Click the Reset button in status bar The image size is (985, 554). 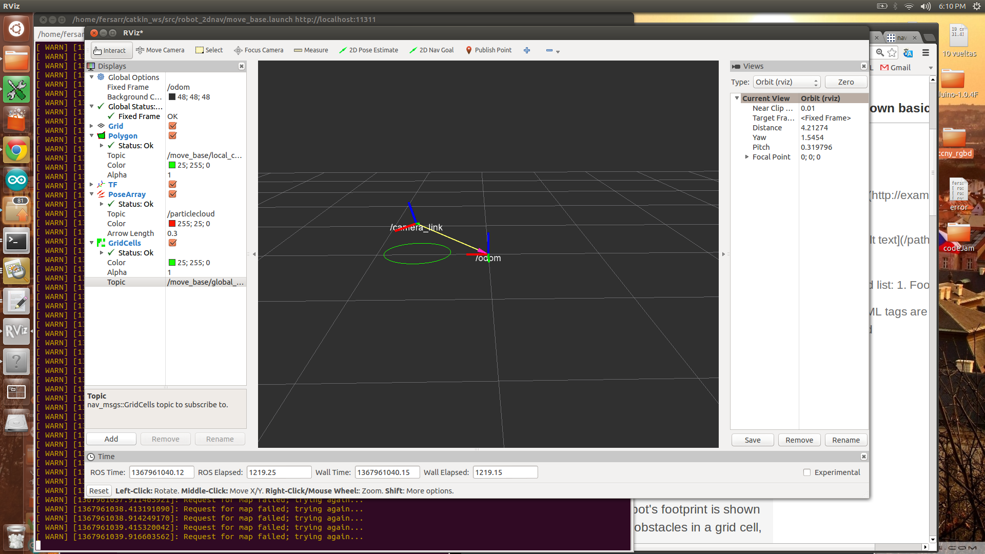(x=98, y=491)
